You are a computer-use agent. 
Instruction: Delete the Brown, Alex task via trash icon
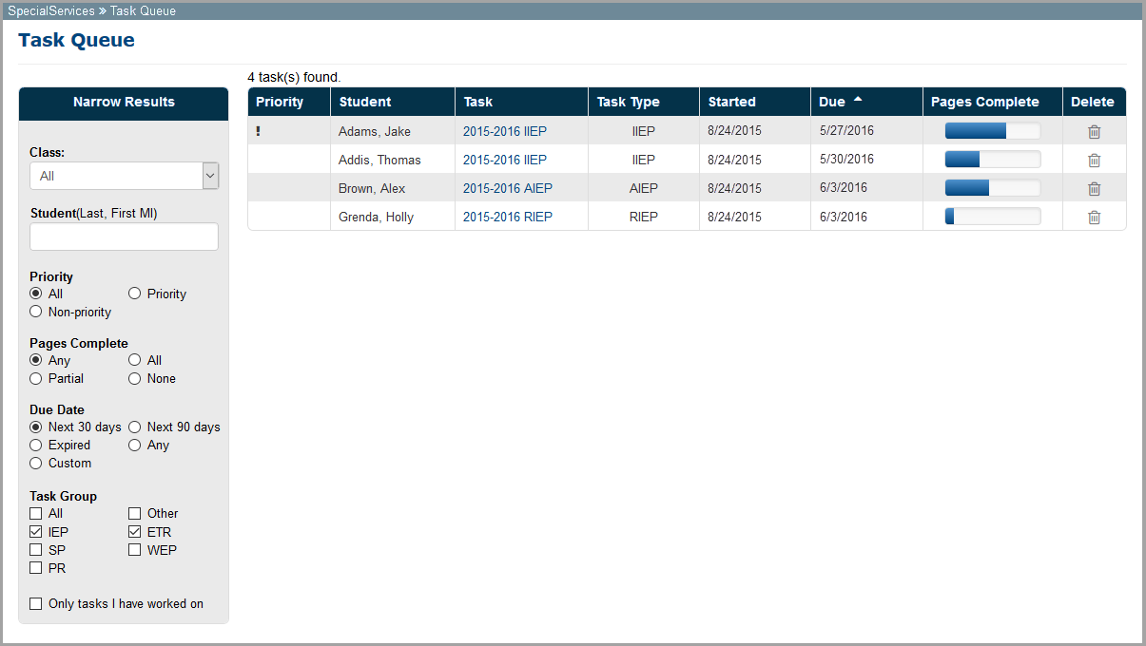(x=1094, y=189)
